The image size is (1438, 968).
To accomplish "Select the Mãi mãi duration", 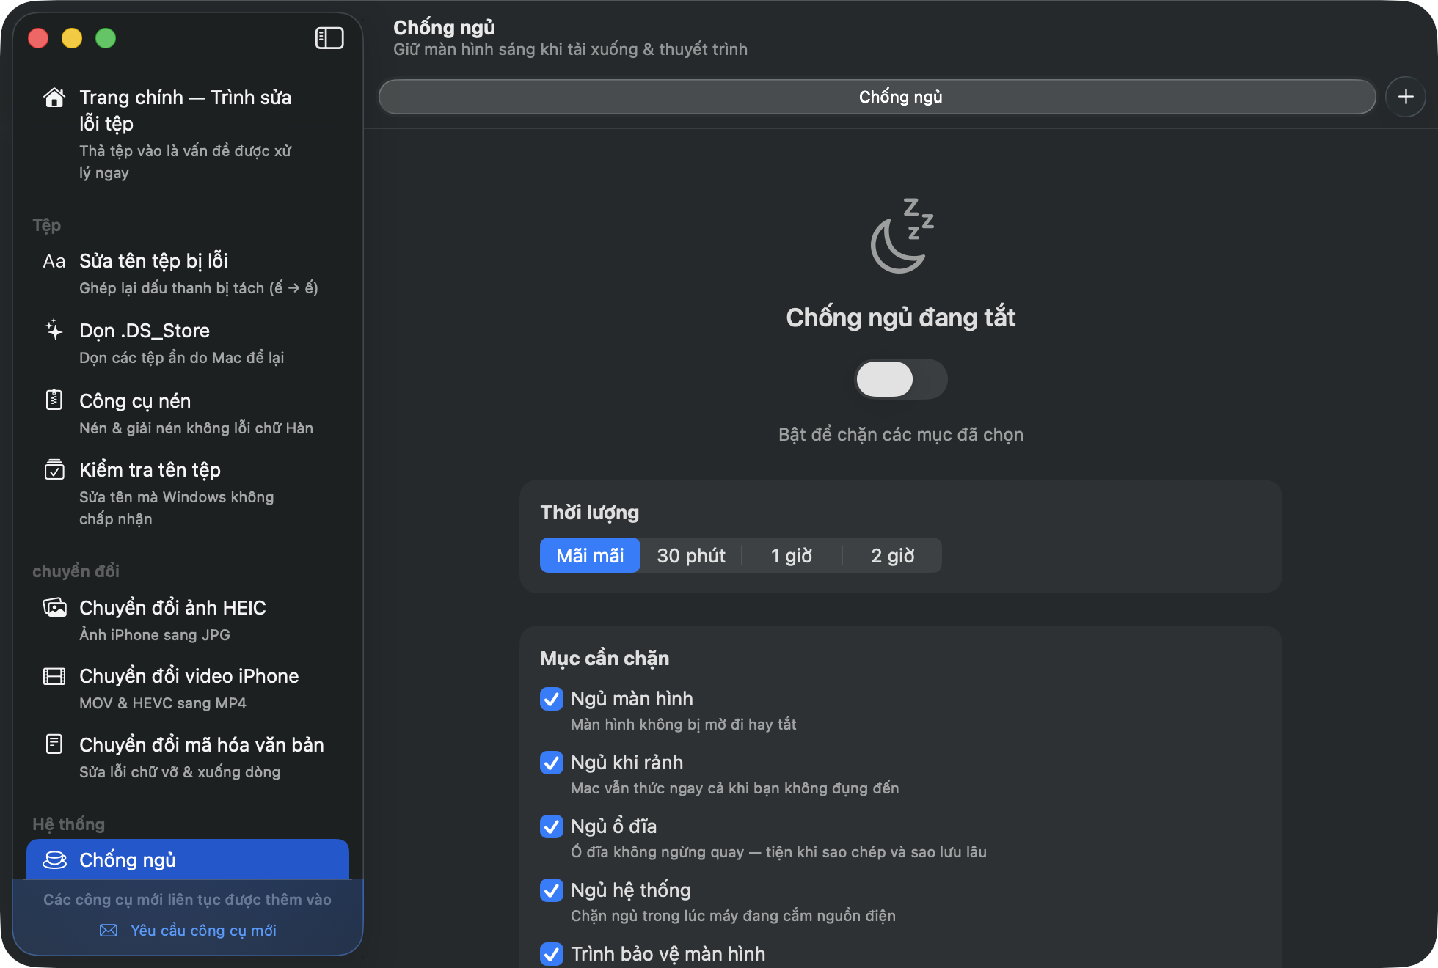I will (x=590, y=555).
